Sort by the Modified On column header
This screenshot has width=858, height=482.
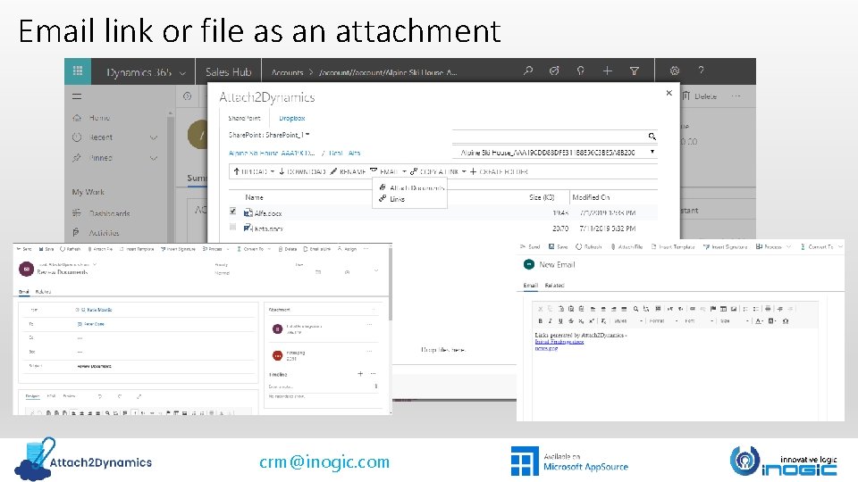coord(591,197)
